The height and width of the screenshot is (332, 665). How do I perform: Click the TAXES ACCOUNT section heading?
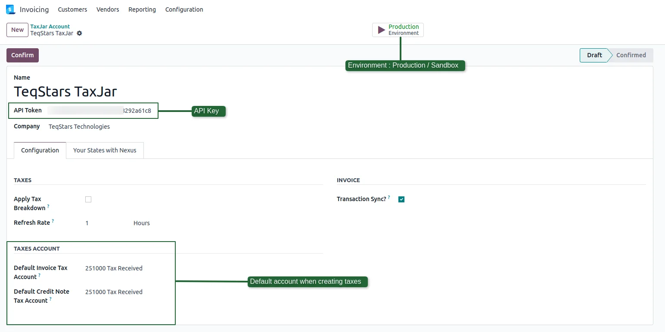37,248
